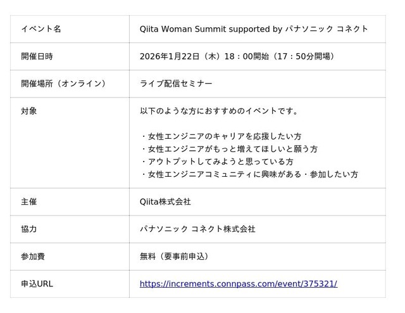Click the コミュニティに興味がある bullet line
The height and width of the screenshot is (313, 405).
click(249, 174)
